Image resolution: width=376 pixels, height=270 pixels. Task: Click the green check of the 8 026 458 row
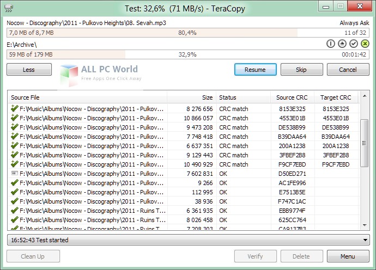click(x=15, y=220)
